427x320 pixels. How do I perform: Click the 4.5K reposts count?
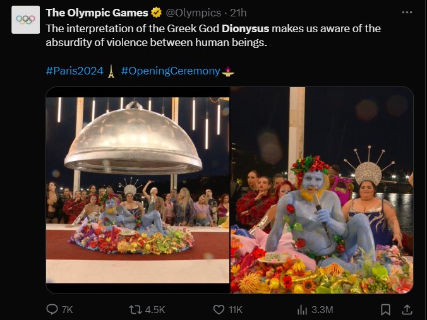(x=155, y=309)
